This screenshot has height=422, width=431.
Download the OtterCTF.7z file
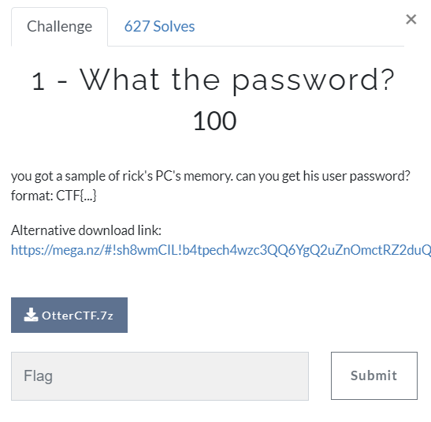[69, 315]
